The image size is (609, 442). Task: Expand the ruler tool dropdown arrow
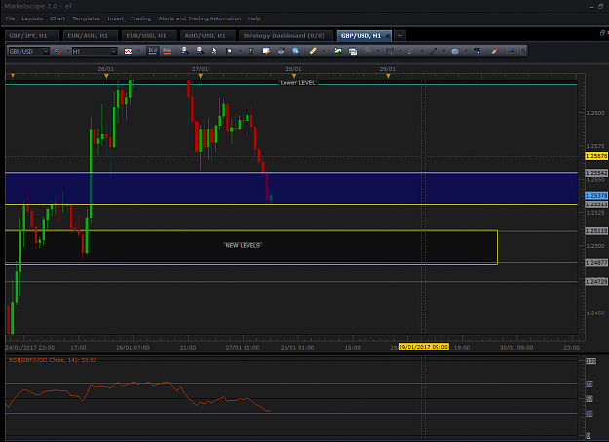(x=324, y=51)
